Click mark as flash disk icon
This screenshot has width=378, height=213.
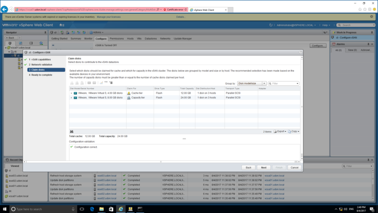pyautogui.click(x=89, y=83)
